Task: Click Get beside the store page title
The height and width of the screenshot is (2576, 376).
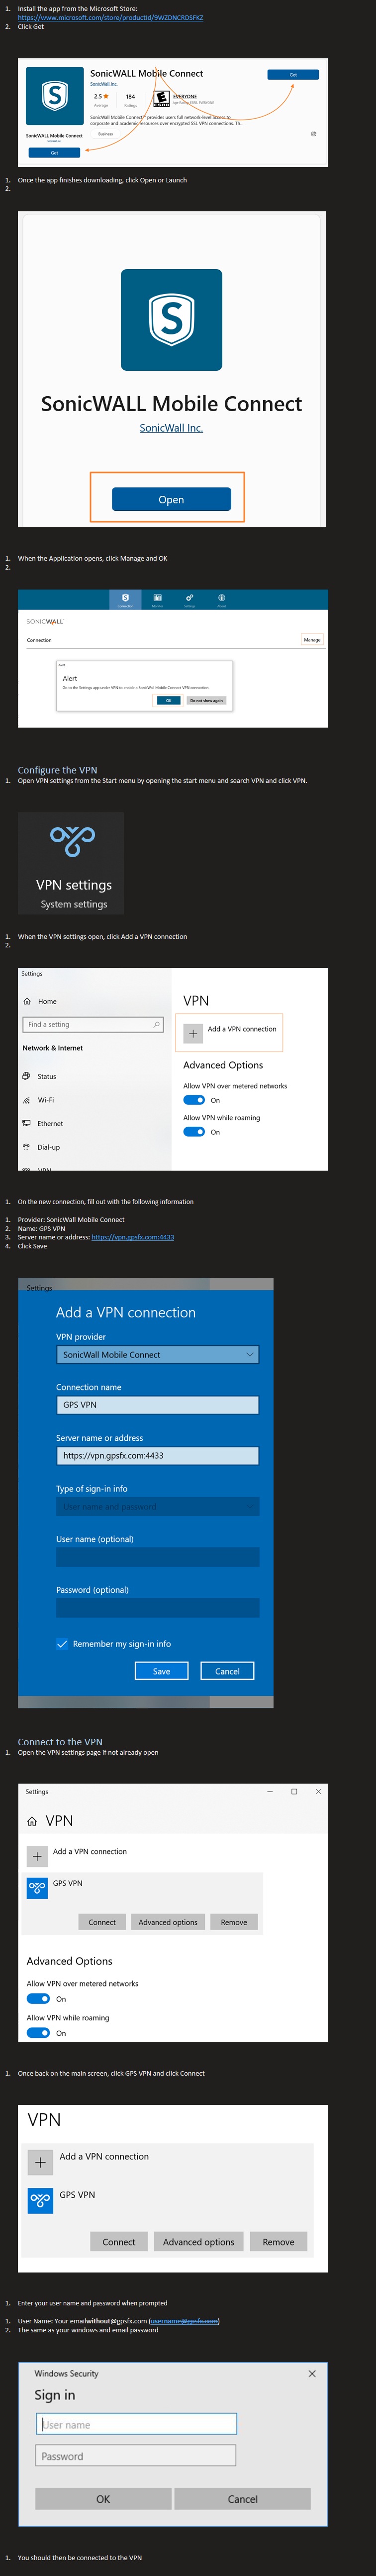Action: (x=293, y=75)
